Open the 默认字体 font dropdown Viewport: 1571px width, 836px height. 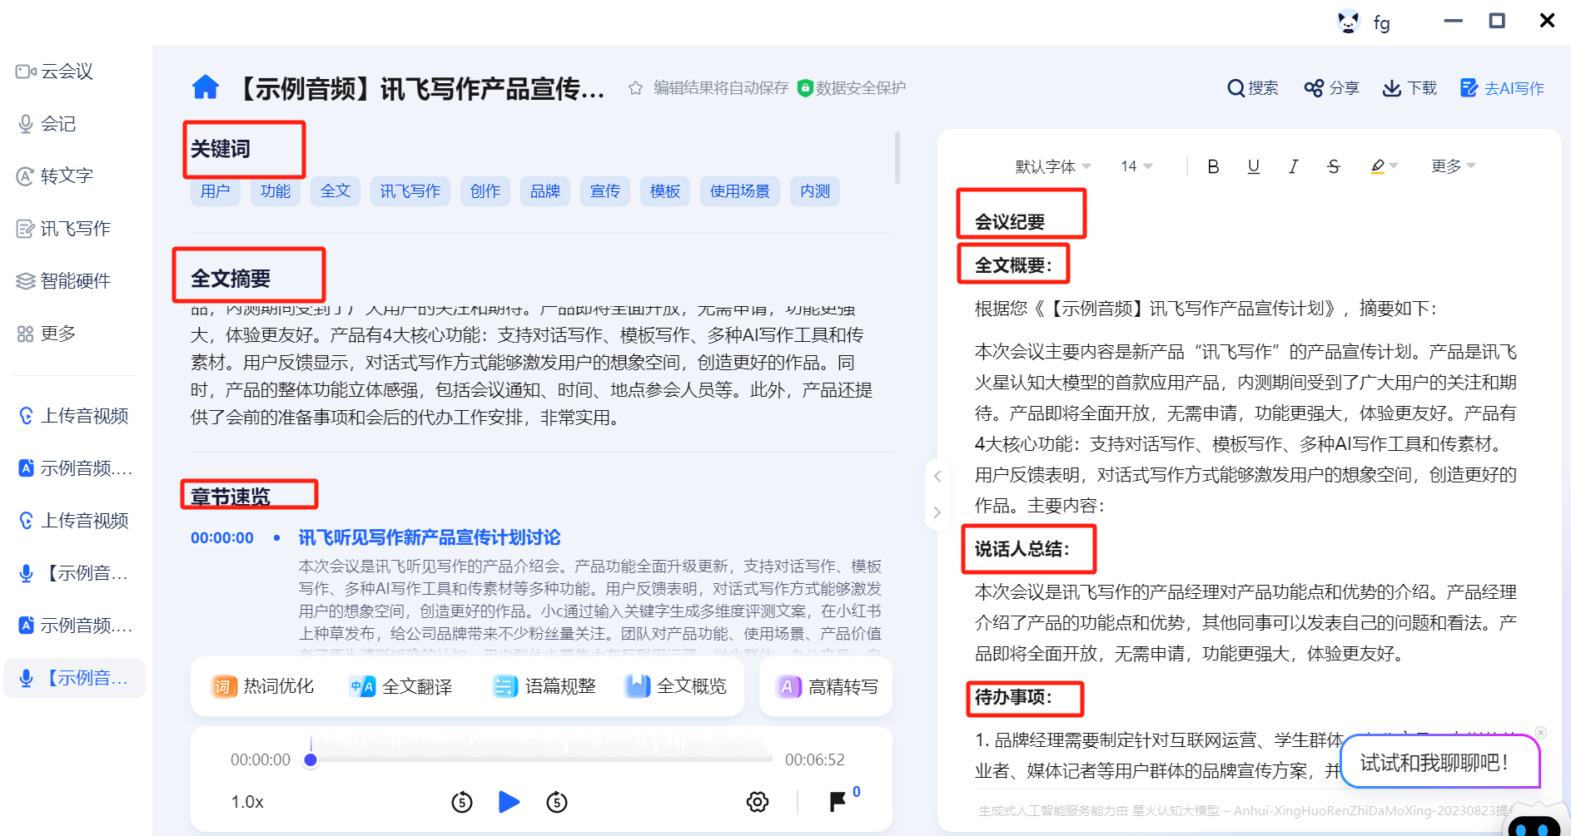[x=1053, y=166]
